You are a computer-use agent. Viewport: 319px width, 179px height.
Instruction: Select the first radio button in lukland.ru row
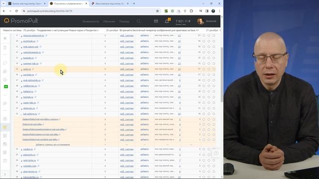204,91
